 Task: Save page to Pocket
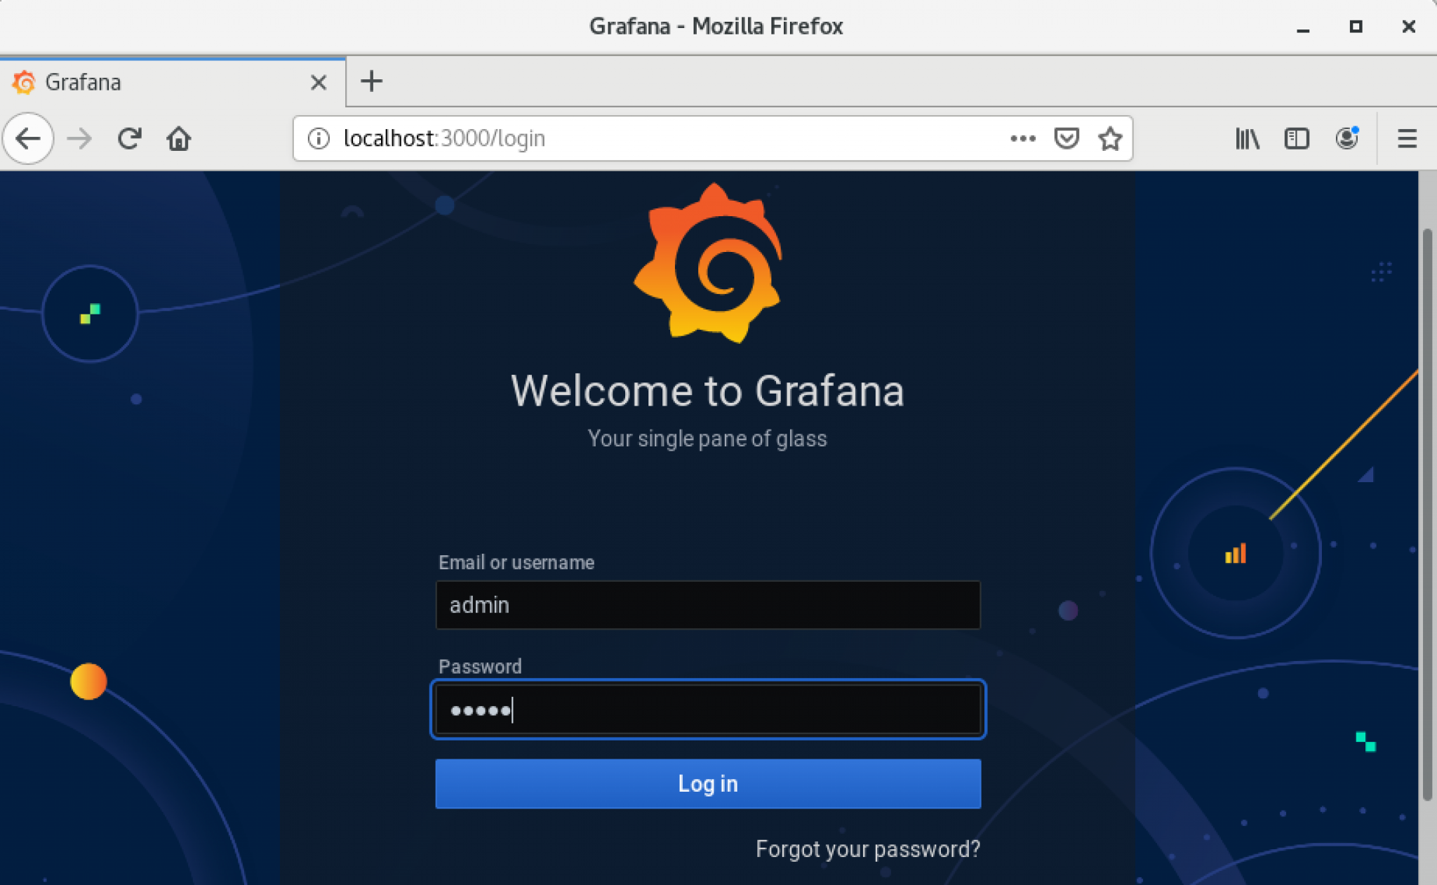point(1067,138)
